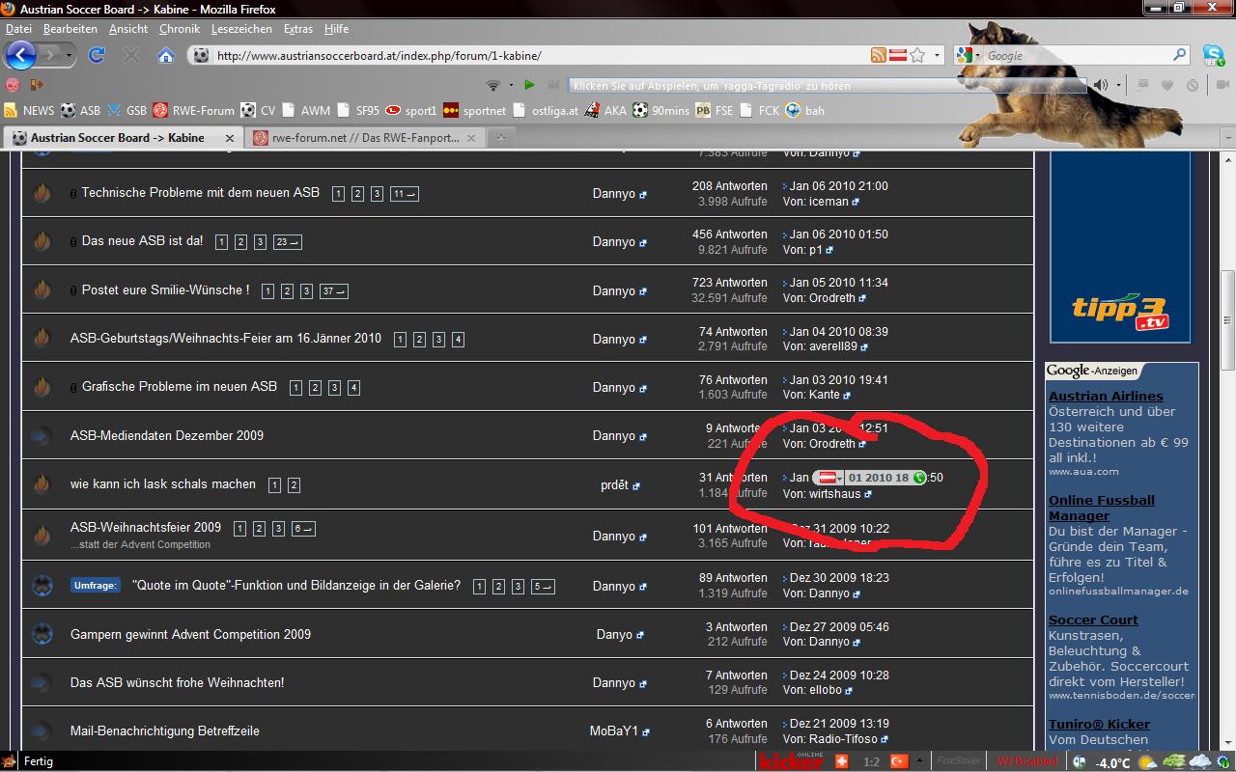
Task: Click the heart favorite icon in radio toolbar
Action: [x=1167, y=85]
